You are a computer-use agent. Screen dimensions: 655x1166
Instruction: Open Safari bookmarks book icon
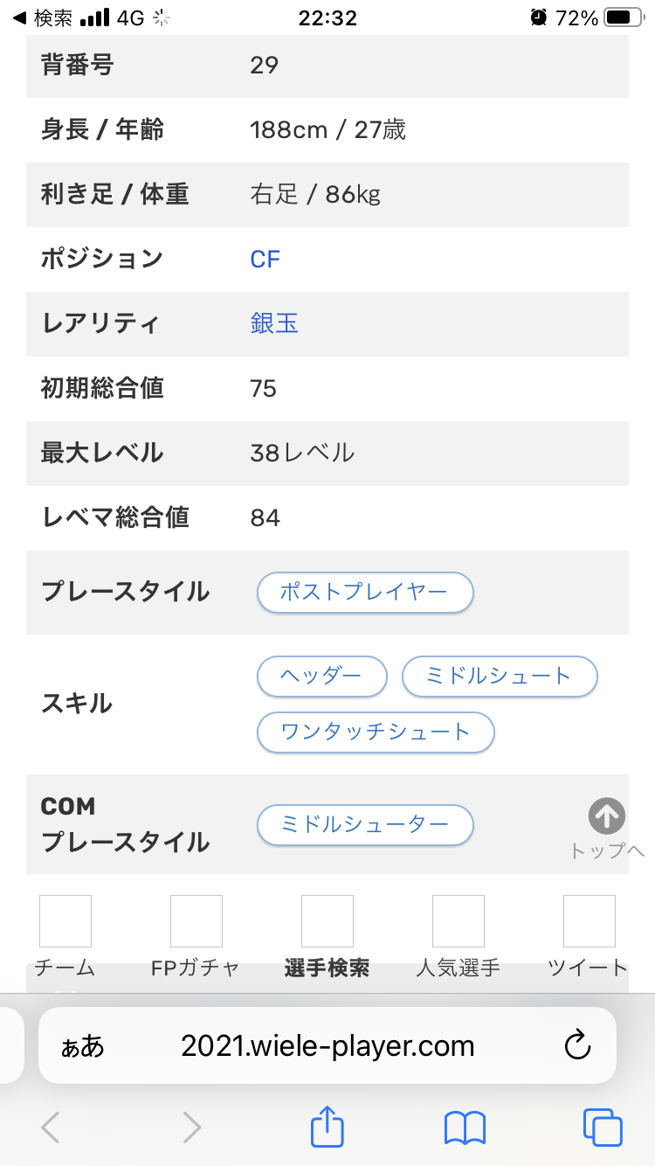pyautogui.click(x=465, y=1128)
